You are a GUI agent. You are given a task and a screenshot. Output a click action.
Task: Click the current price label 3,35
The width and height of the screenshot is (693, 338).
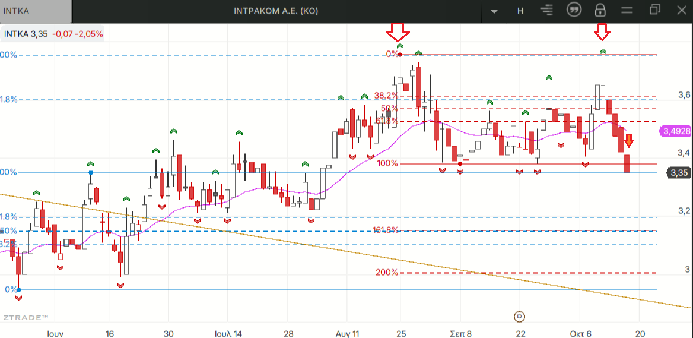679,173
